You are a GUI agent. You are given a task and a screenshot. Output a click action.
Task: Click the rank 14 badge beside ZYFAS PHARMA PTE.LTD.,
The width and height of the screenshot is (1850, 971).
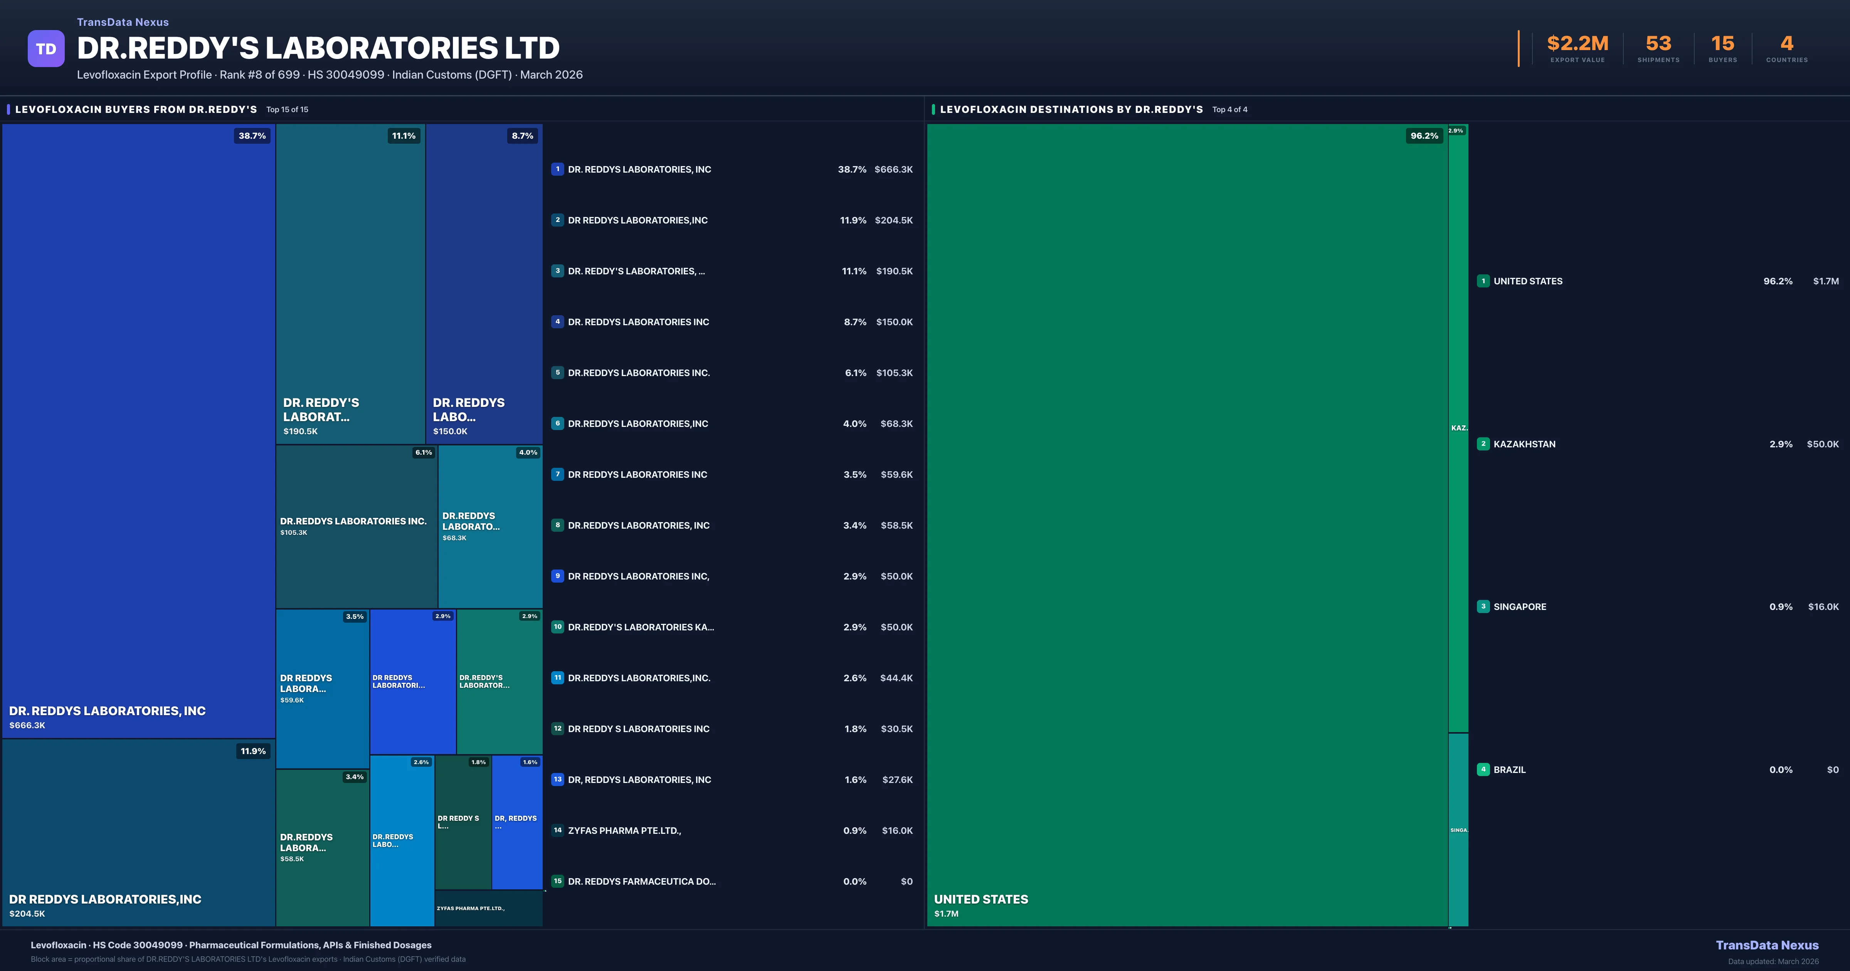point(558,830)
